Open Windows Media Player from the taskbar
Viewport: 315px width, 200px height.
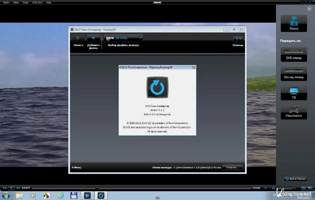tap(33, 196)
